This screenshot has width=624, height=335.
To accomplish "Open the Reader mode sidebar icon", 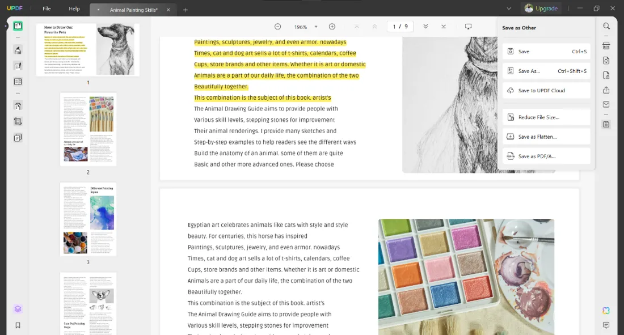I will coord(18,26).
